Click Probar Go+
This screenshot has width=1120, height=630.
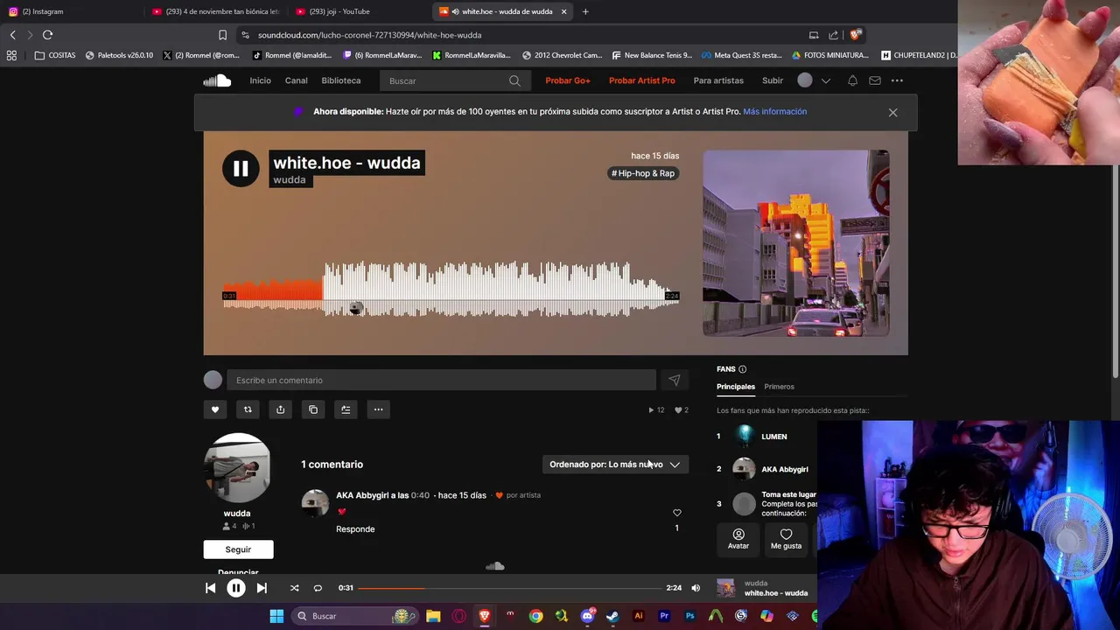(x=568, y=80)
